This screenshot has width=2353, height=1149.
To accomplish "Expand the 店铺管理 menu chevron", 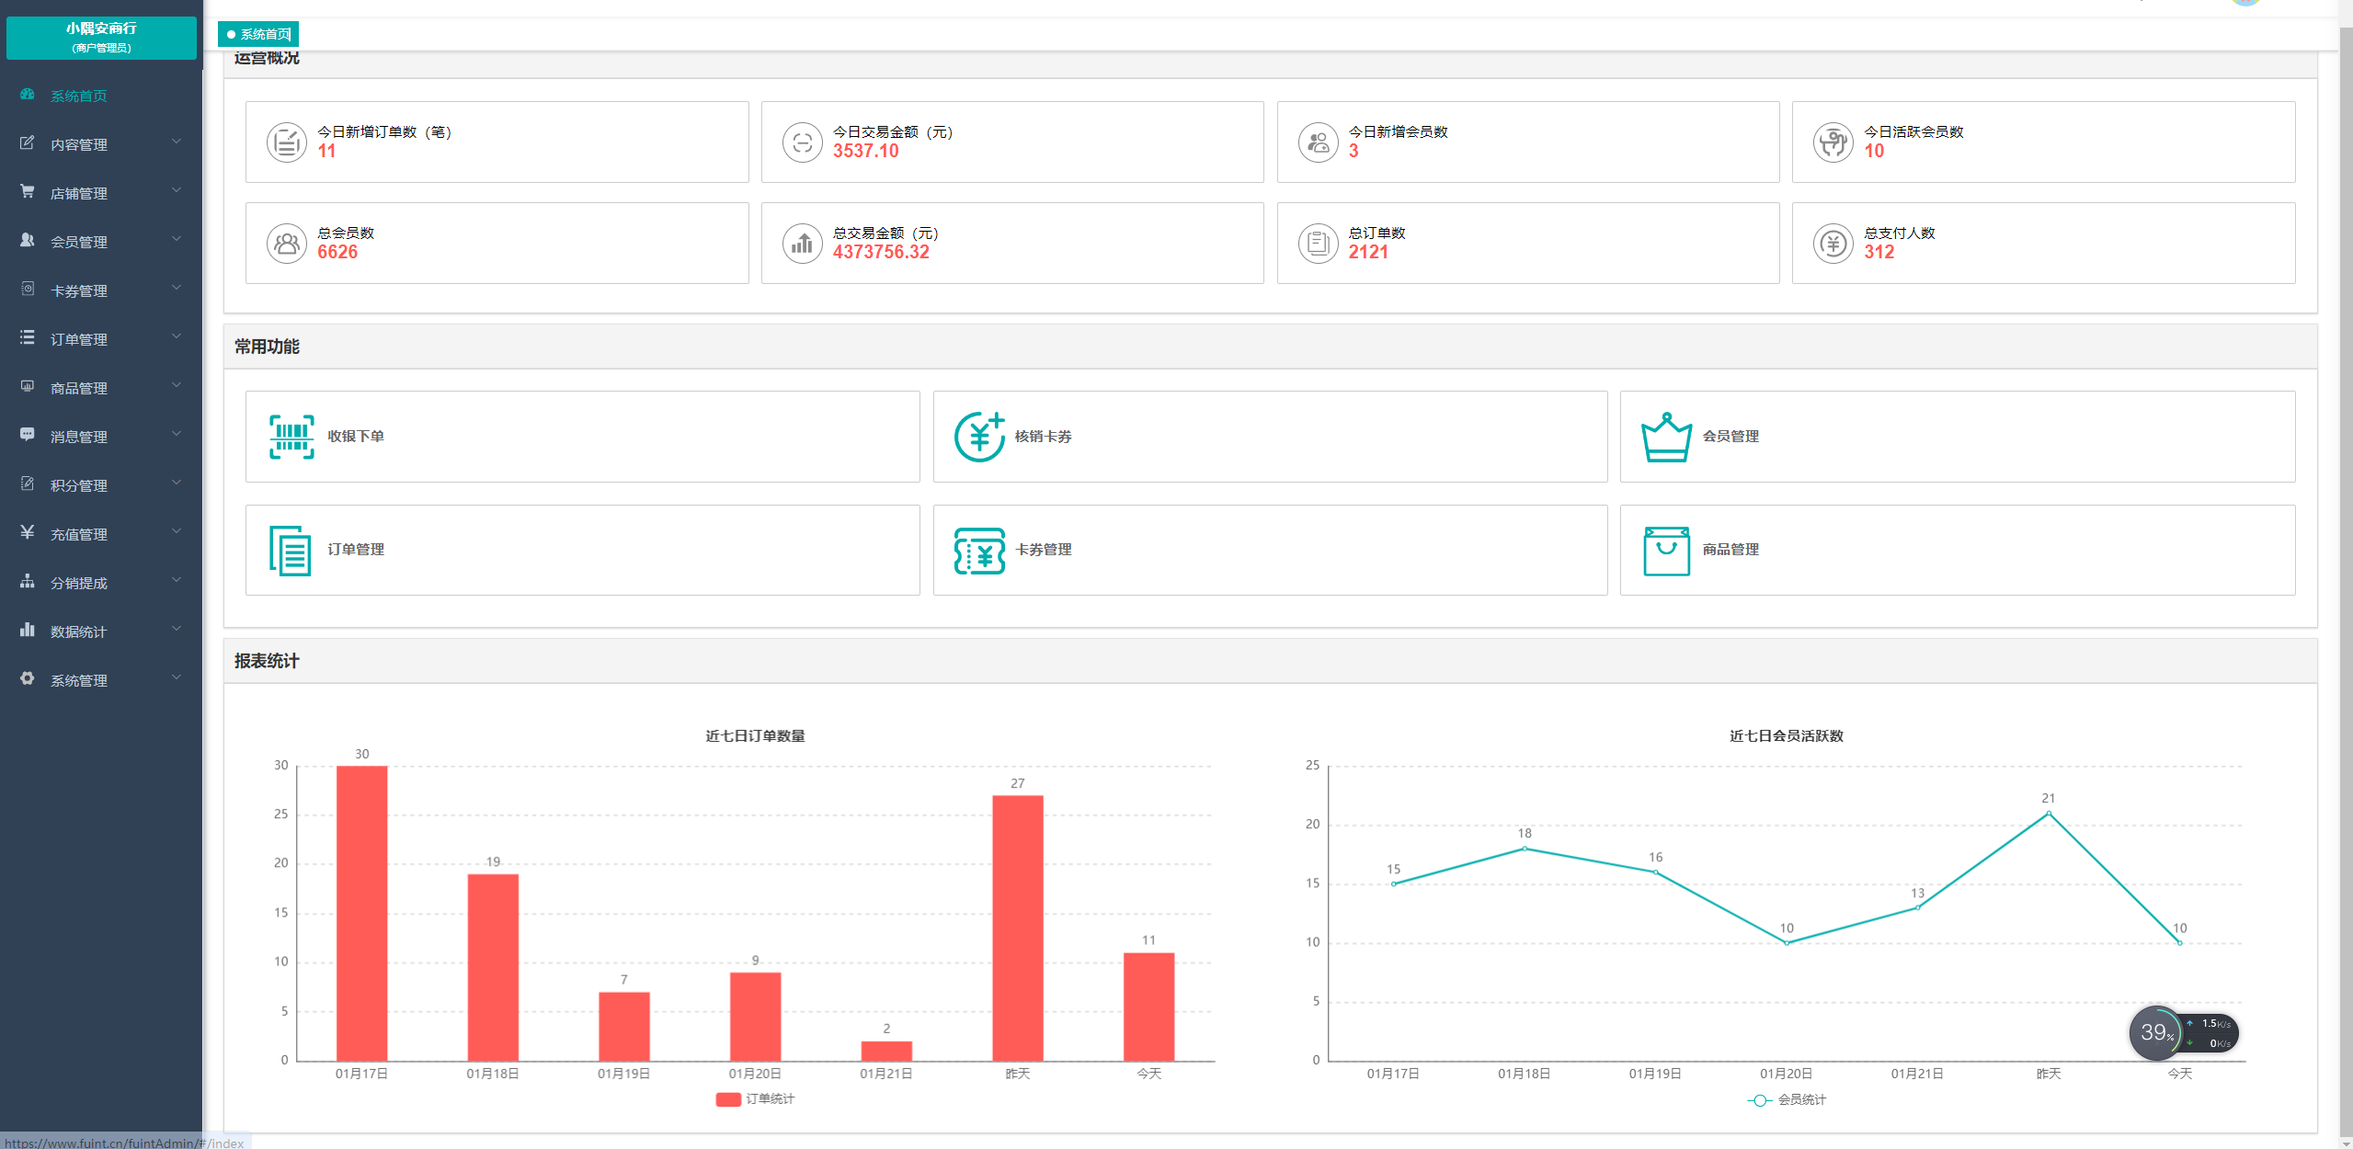I will [177, 190].
